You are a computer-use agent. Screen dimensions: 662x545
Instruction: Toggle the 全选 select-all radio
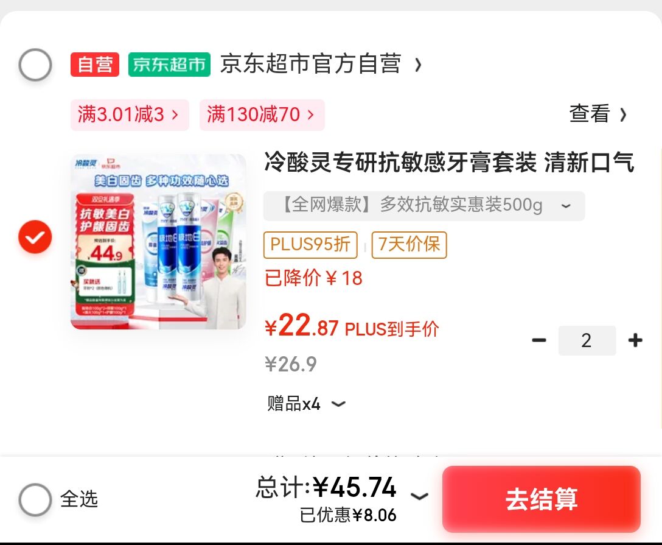tap(35, 499)
